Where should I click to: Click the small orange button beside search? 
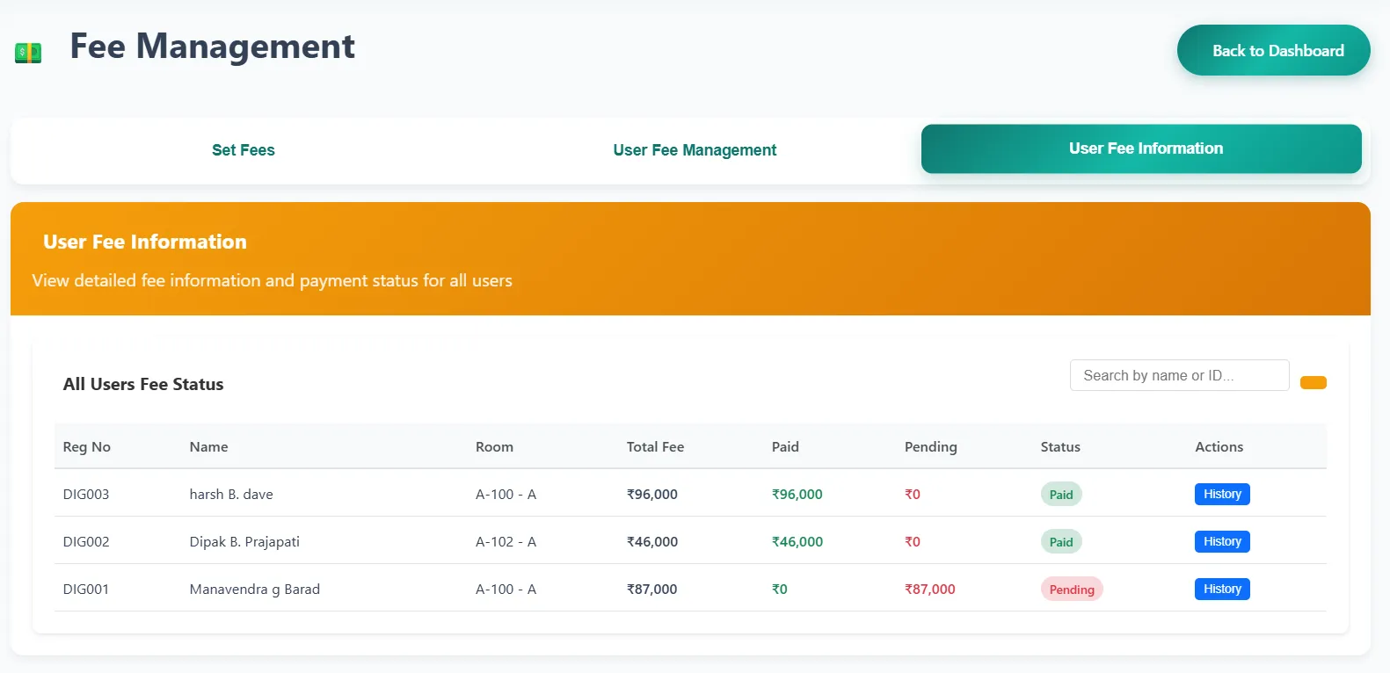pos(1313,382)
